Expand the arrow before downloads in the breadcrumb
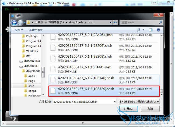The image size is (175, 127). (x=66, y=22)
